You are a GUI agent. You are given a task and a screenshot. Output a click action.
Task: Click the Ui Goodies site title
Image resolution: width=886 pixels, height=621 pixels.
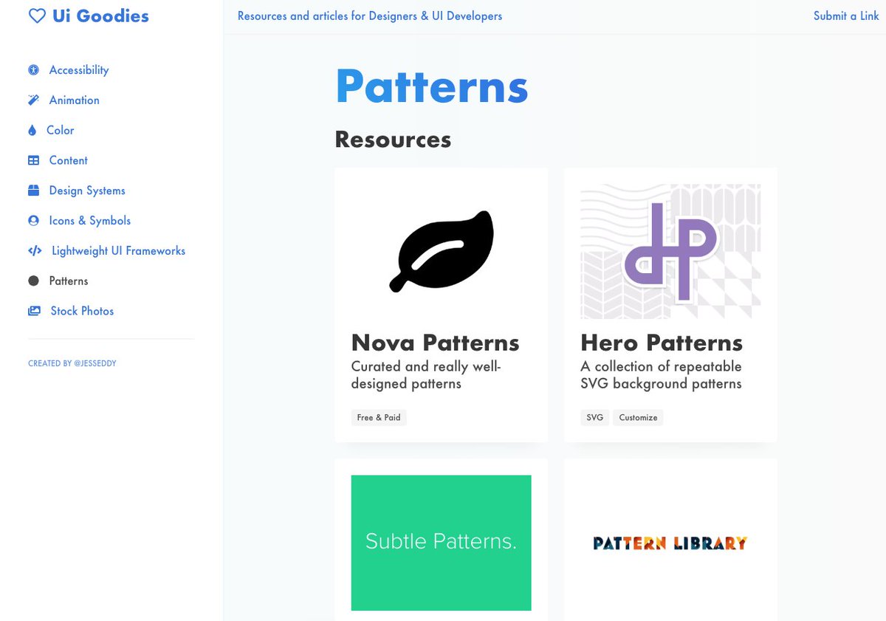pos(100,16)
